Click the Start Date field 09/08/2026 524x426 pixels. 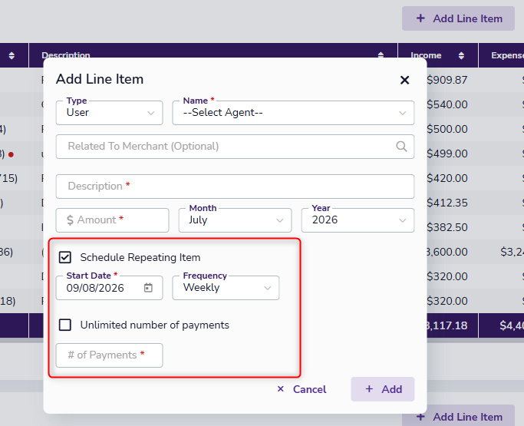[x=109, y=288]
